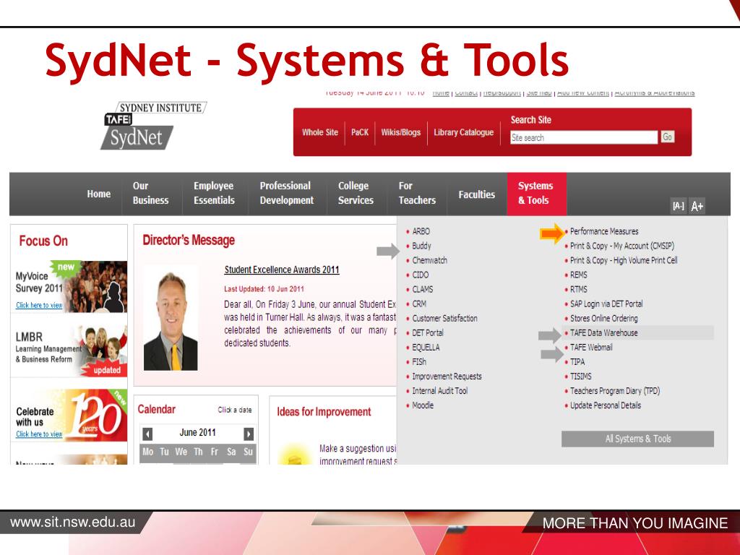Open Professional Development menu
The height and width of the screenshot is (555, 740).
click(x=286, y=193)
